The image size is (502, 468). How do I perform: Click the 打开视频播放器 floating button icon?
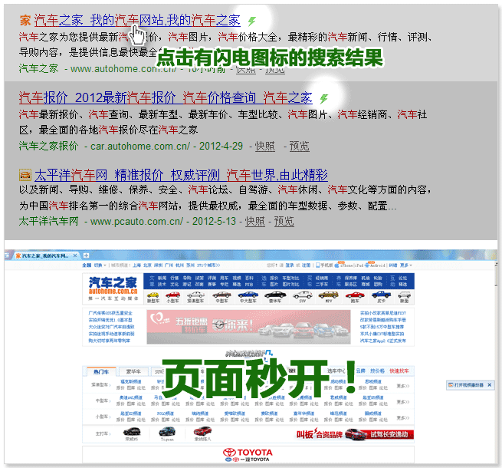tap(451, 385)
